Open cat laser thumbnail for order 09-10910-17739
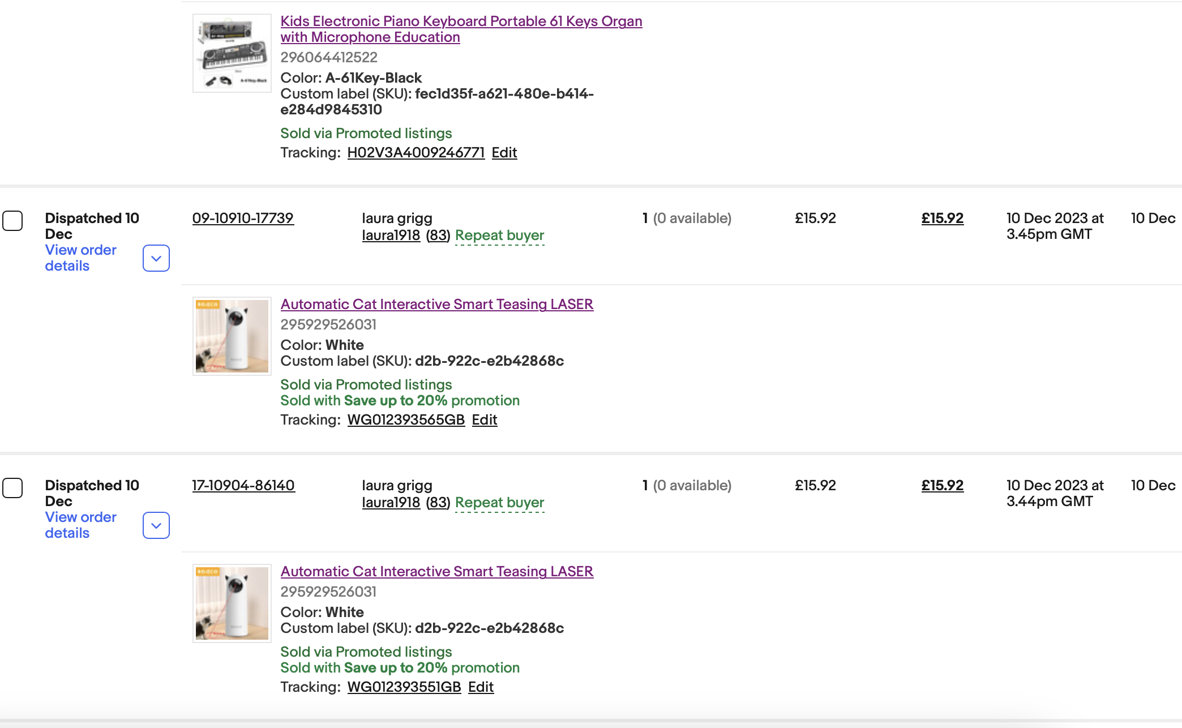Viewport: 1182px width, 728px height. (232, 336)
